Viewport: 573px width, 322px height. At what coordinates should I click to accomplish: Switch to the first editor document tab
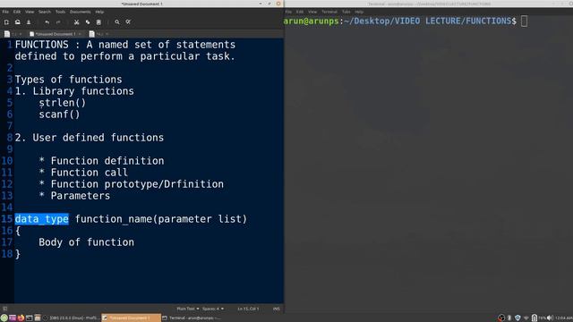tap(10, 34)
